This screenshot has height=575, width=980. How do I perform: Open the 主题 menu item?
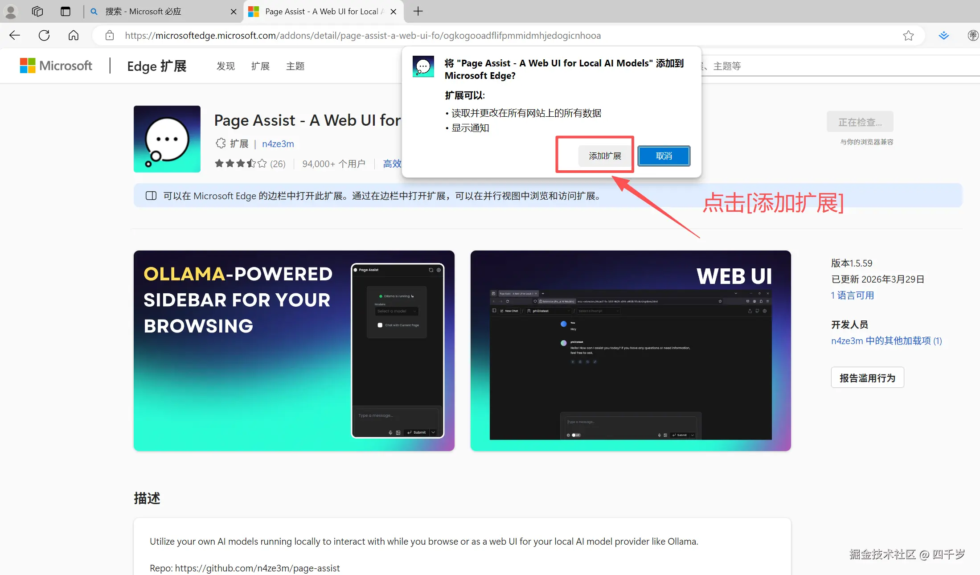(295, 66)
